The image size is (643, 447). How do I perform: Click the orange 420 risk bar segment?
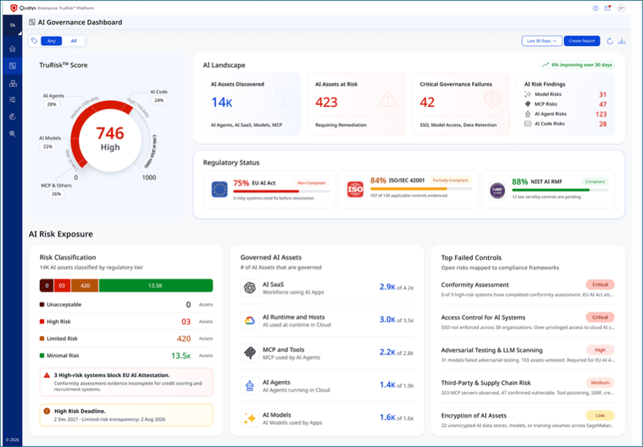pyautogui.click(x=85, y=286)
